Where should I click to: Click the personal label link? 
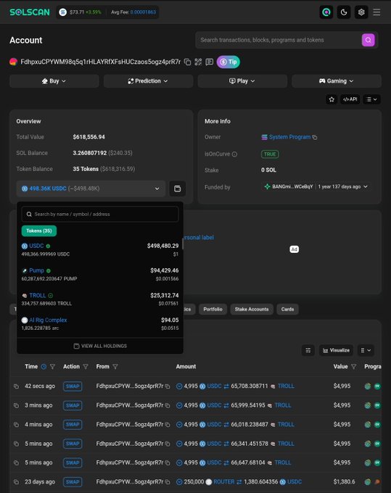(x=198, y=237)
